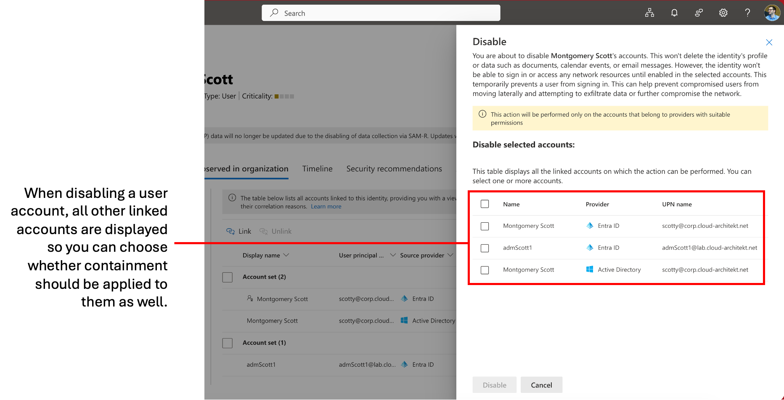Open the Security recommendations tab

pyautogui.click(x=394, y=169)
